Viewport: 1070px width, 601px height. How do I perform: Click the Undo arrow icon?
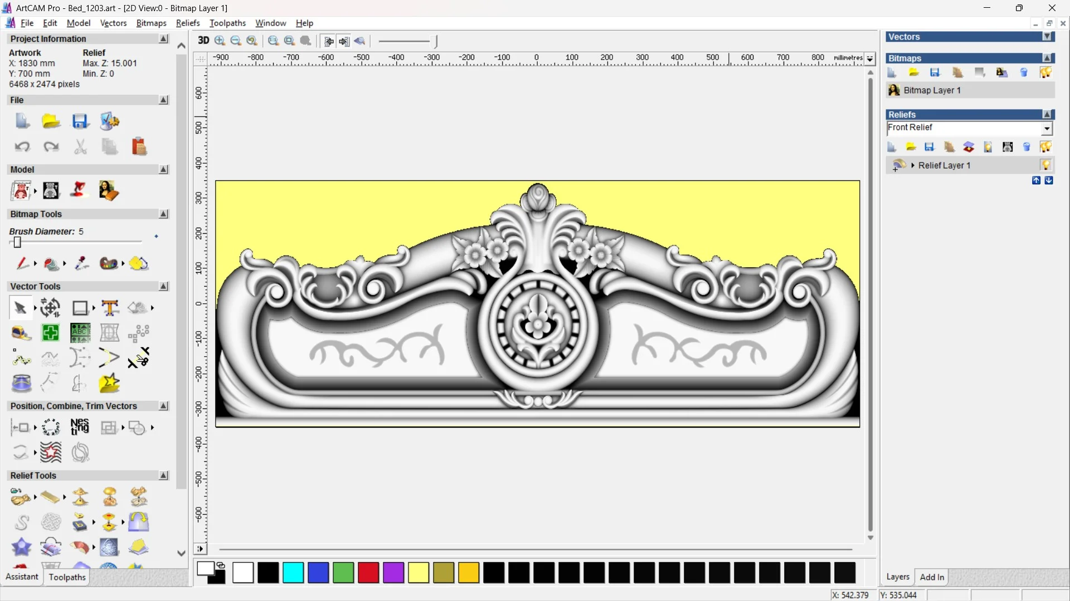point(22,147)
